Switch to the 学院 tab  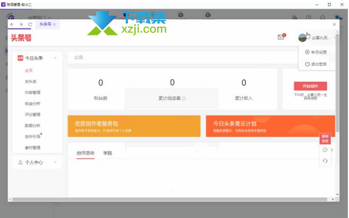coord(108,153)
